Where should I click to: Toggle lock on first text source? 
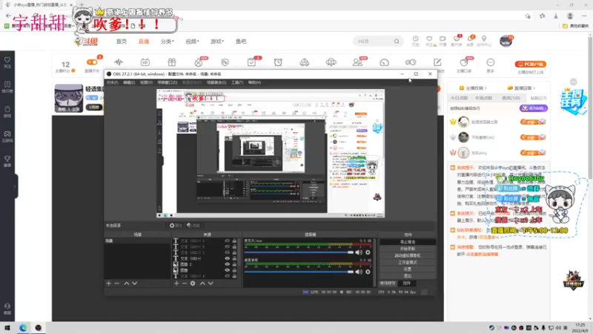[x=234, y=240]
